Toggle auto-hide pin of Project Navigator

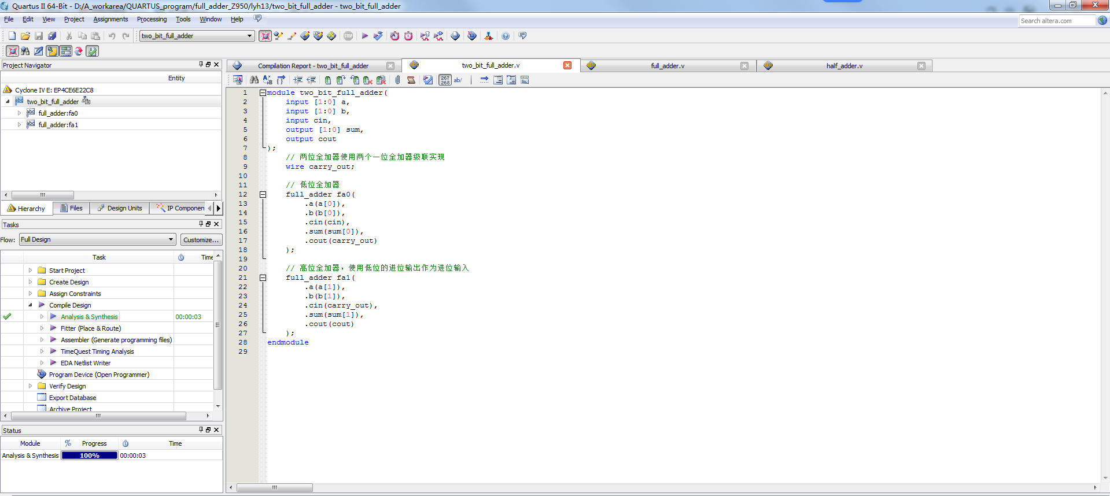[201, 65]
